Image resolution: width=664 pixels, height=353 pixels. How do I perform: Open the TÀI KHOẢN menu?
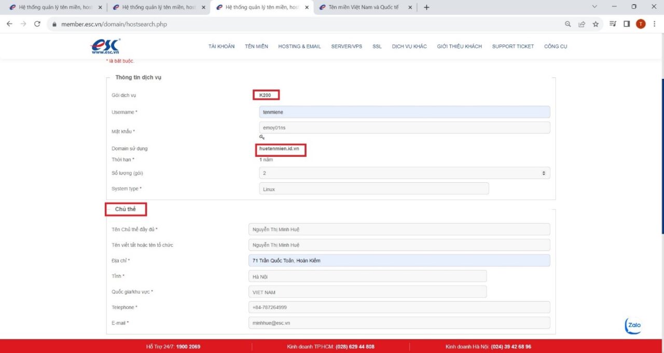coord(222,47)
